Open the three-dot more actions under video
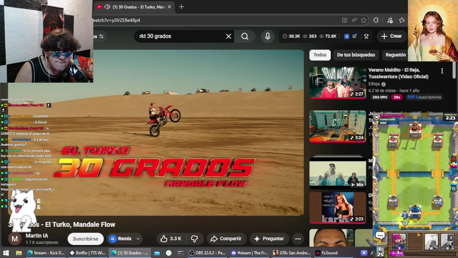Viewport: 458px width, 258px height. [298, 239]
